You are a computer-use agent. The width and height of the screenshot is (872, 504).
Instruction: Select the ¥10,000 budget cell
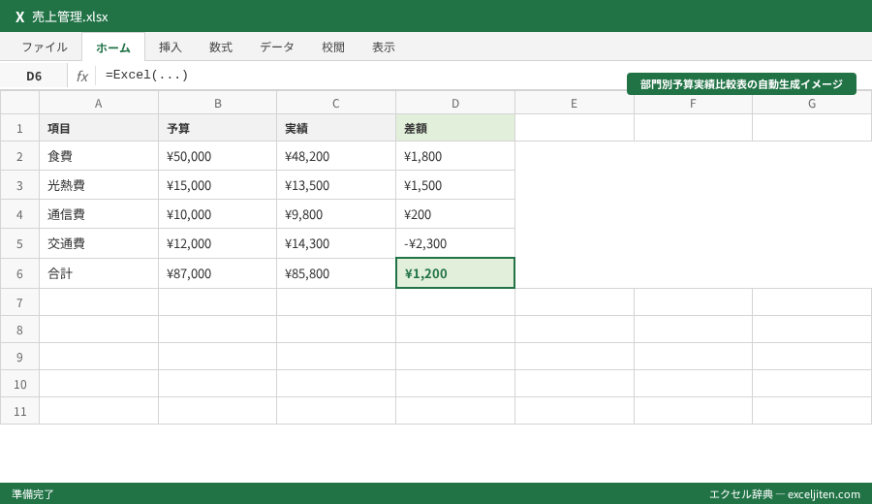(x=217, y=213)
